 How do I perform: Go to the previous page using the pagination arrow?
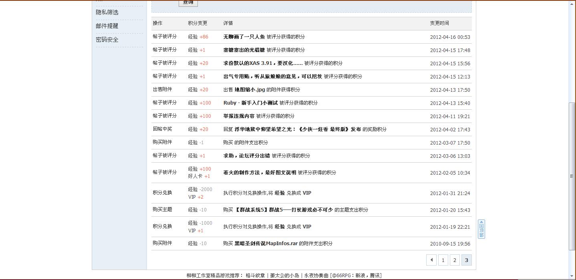coord(431,260)
